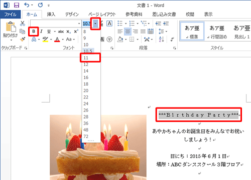Toggle Underline formatting (U)
The width and height of the screenshot is (251, 180).
(x=49, y=31)
